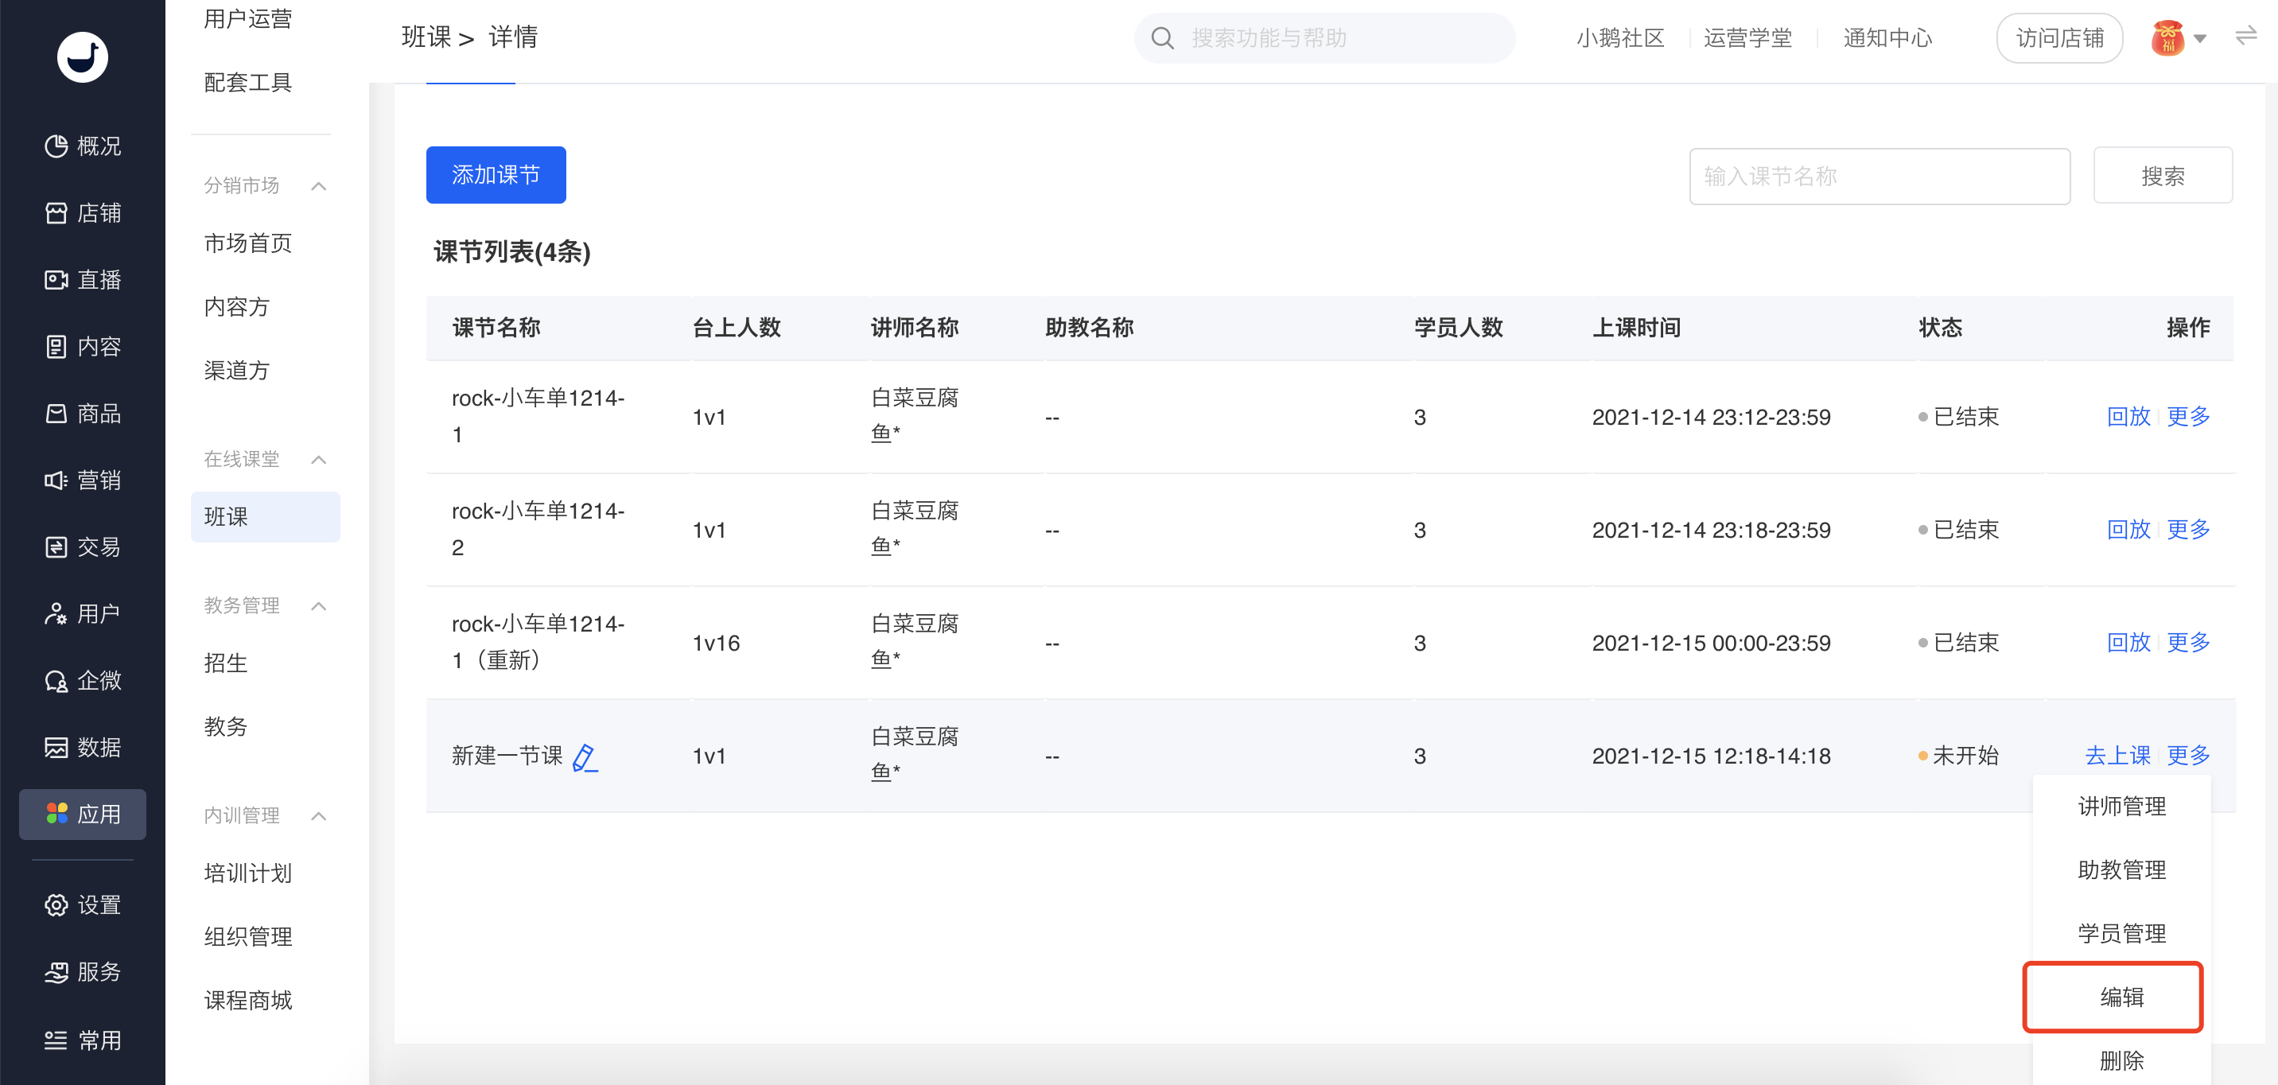Click the magnifier icon in the top search bar
The image size is (2278, 1085).
click(1162, 38)
